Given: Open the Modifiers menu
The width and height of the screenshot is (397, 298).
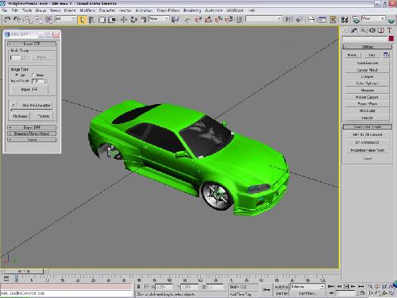Looking at the screenshot, I should point(87,10).
